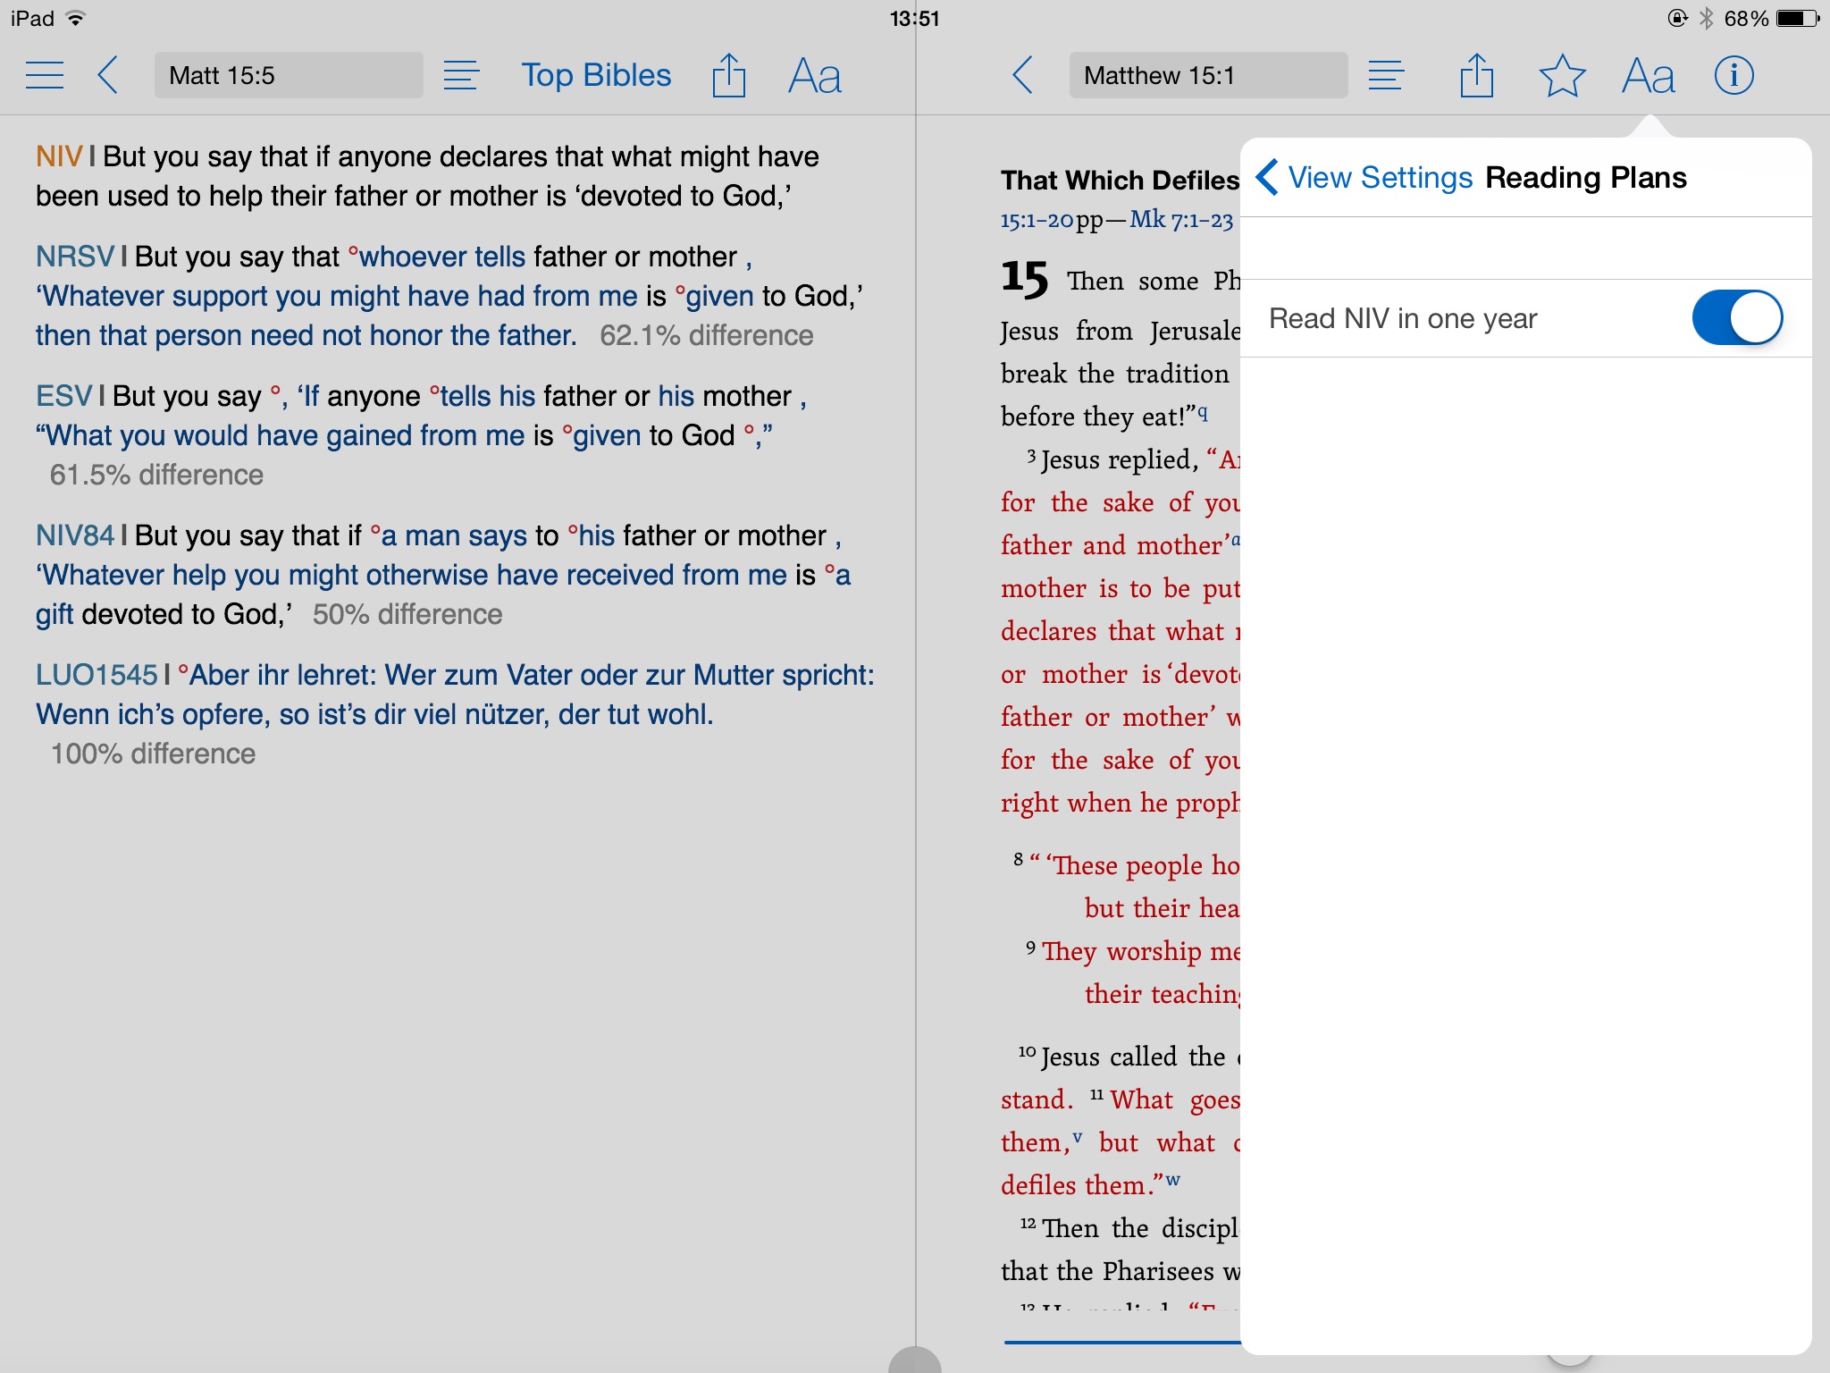Open the Top Bibles selector
Image resolution: width=1830 pixels, height=1373 pixels.
(596, 75)
